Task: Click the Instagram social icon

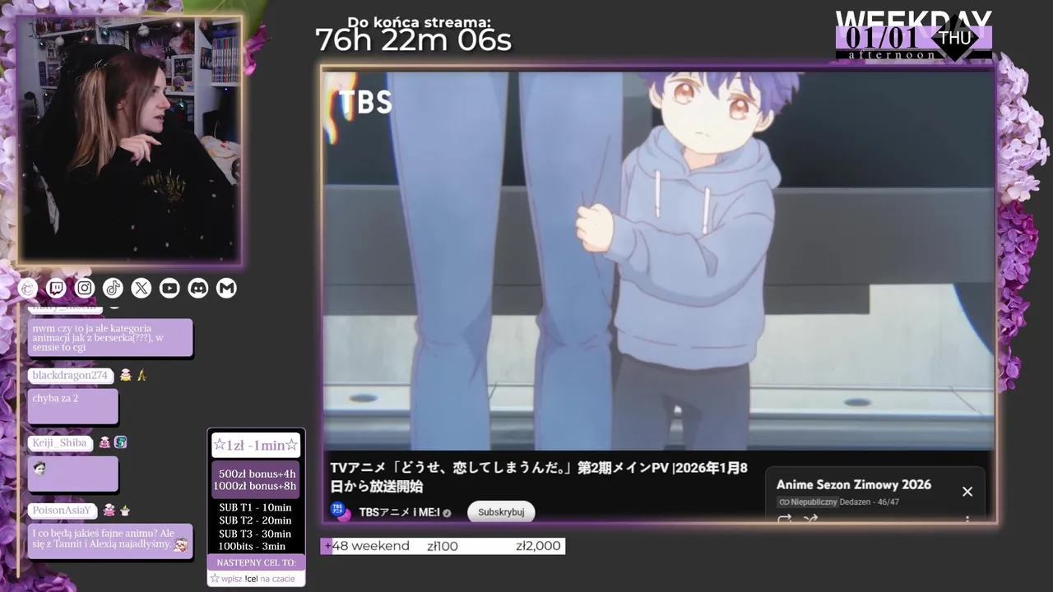Action: click(85, 288)
